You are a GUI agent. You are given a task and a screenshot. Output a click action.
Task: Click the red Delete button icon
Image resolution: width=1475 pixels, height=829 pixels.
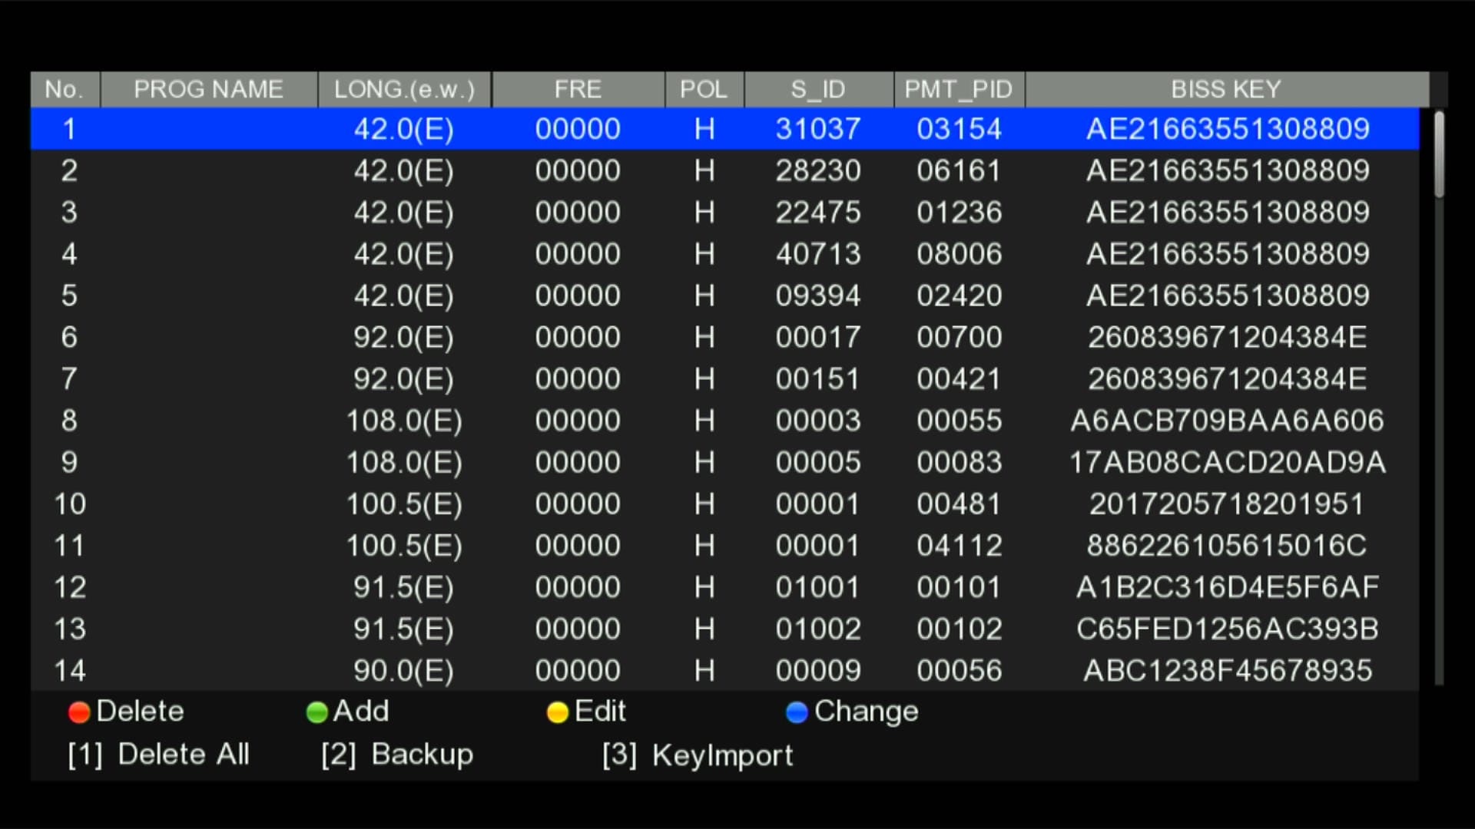point(79,712)
